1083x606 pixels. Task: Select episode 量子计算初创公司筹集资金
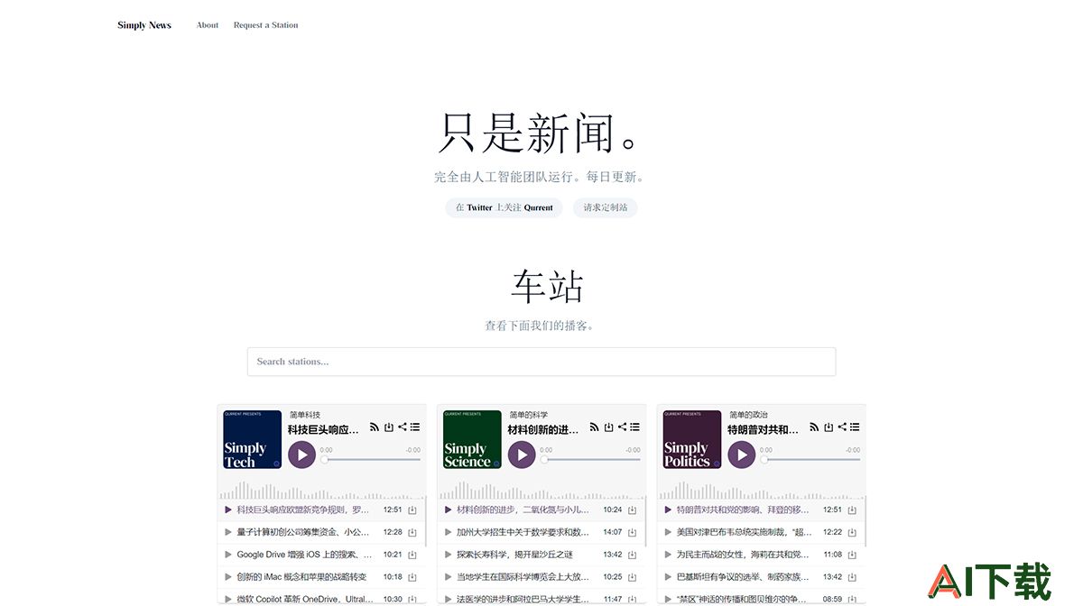coord(304,532)
